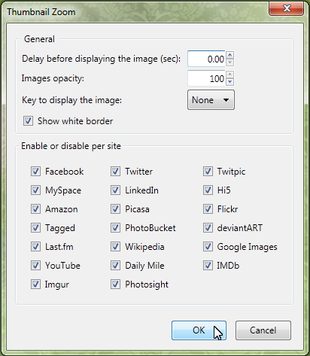The height and width of the screenshot is (356, 310).
Task: Decrease the delay value with down arrow
Action: click(230, 62)
